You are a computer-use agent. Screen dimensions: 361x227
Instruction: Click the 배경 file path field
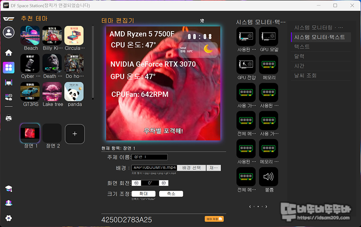pyautogui.click(x=154, y=168)
